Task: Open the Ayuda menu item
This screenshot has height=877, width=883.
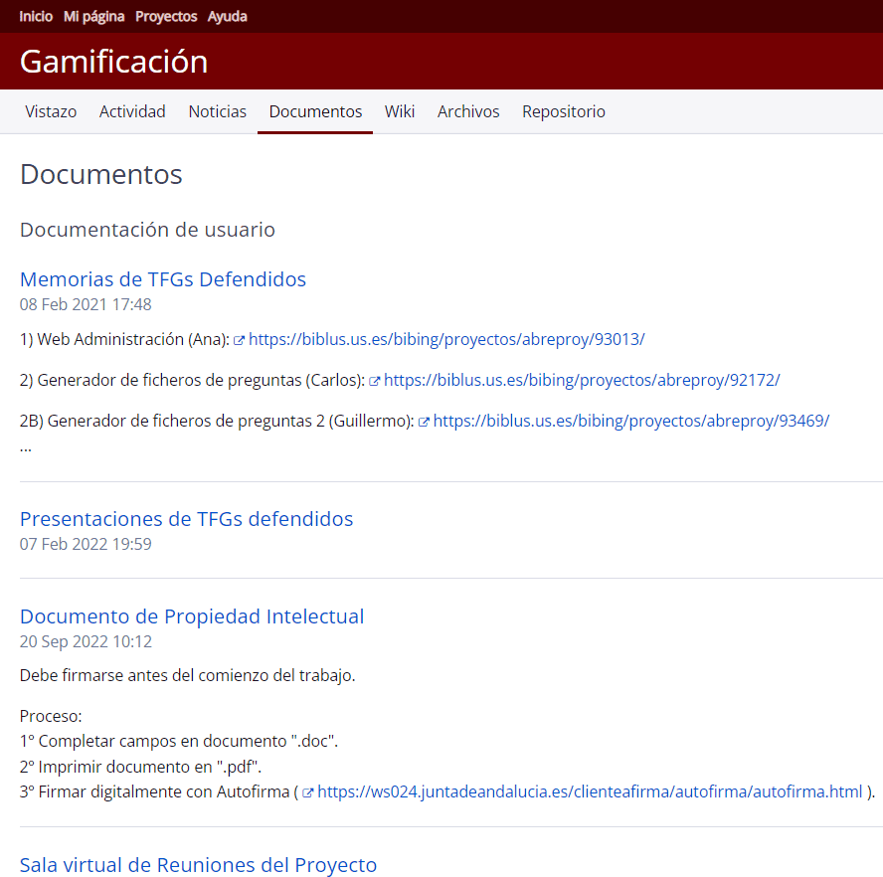Action: click(228, 16)
